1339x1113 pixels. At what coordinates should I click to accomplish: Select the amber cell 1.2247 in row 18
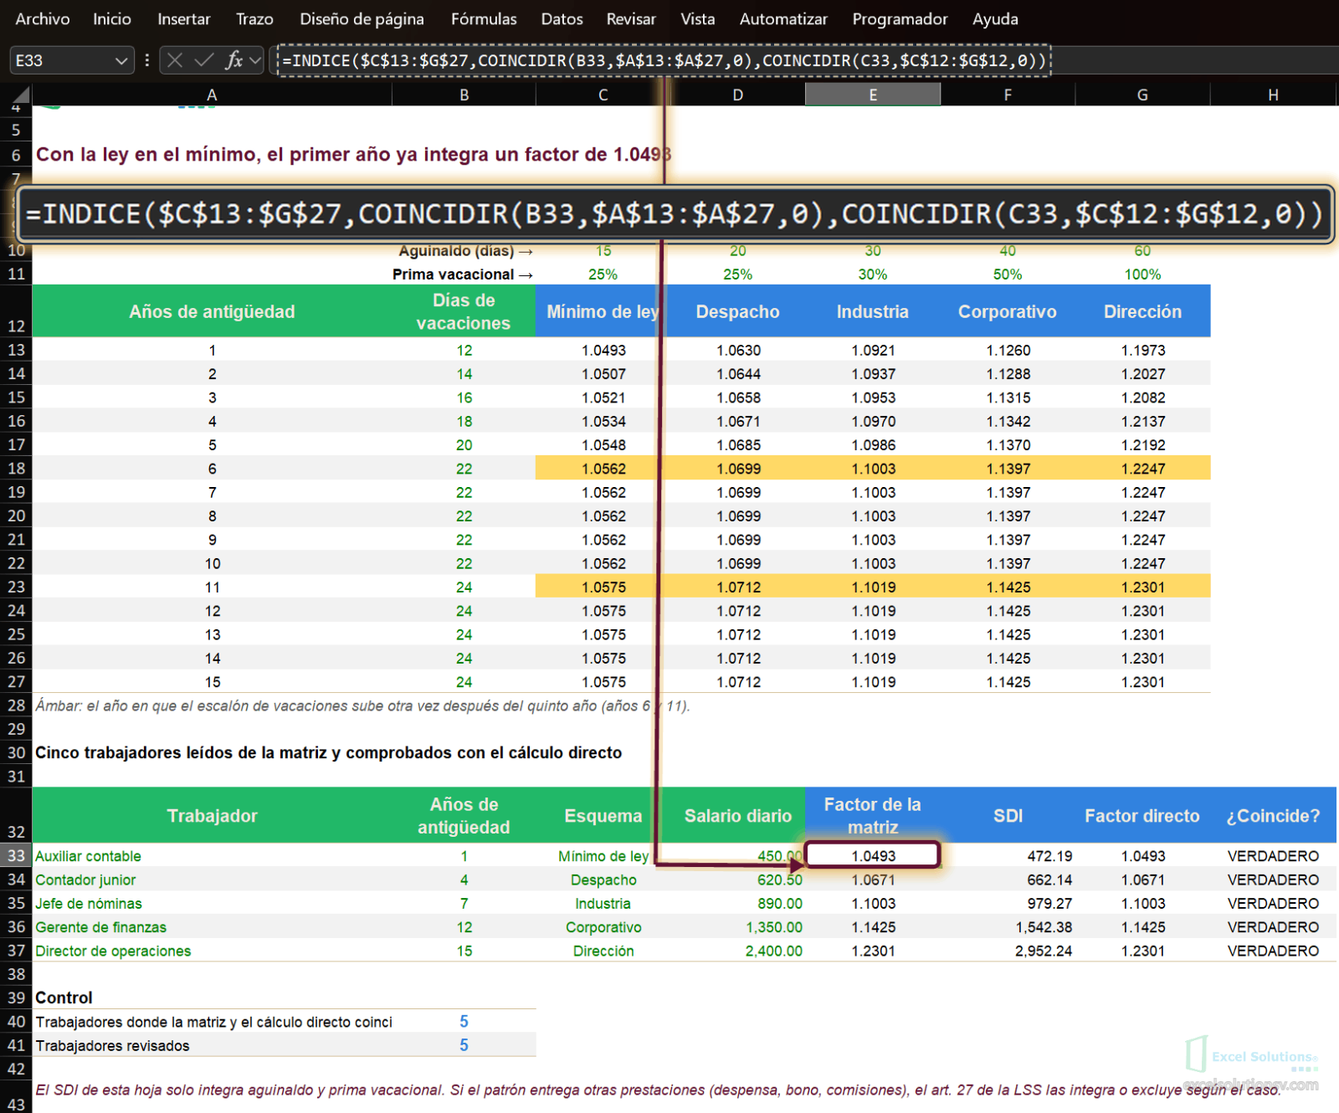point(1142,469)
